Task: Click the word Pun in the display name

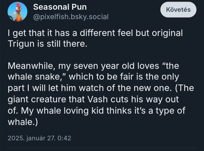Action: point(79,7)
